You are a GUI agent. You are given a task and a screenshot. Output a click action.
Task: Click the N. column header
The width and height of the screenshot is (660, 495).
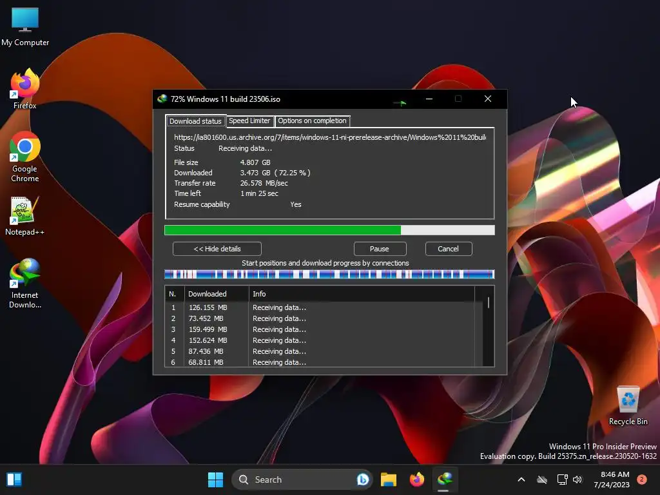(x=175, y=294)
